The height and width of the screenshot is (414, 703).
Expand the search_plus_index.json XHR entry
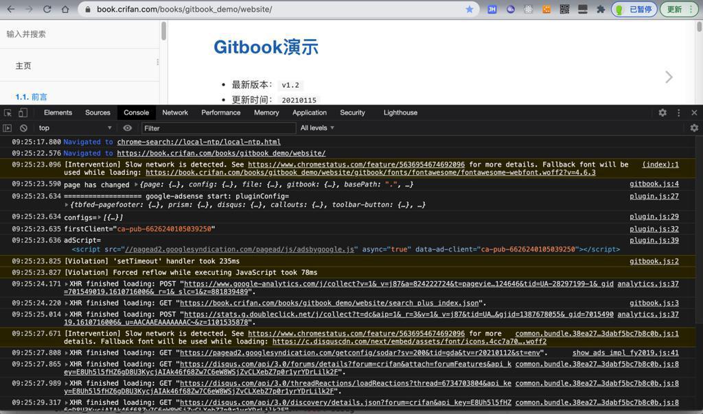click(67, 303)
